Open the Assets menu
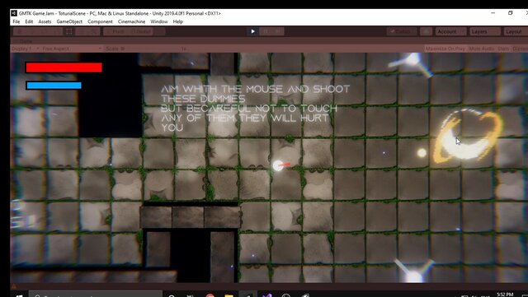The image size is (528, 297). [45, 21]
